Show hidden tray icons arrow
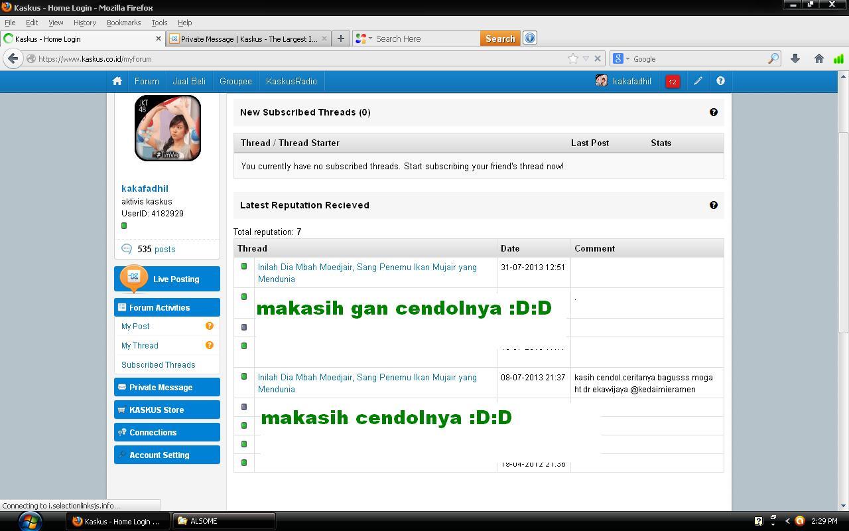Screen dimensions: 849x531 click(787, 521)
